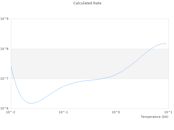Click the blue curve's leftmost starting point
Viewport: 174px width, 130px height.
pos(11,67)
